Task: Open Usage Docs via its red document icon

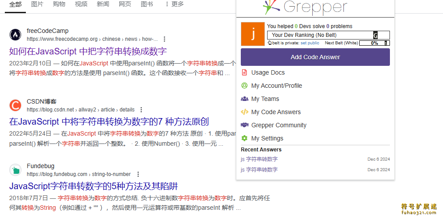Action: (x=244, y=72)
